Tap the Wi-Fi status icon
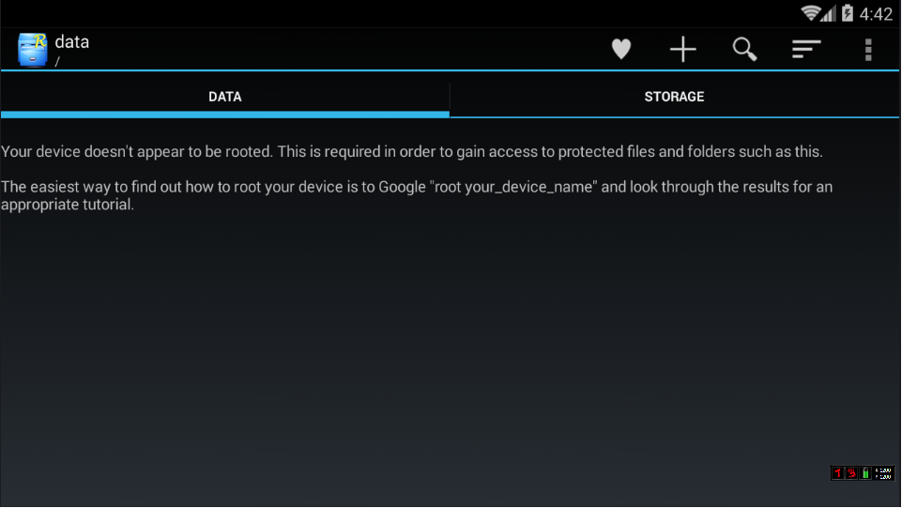 pyautogui.click(x=811, y=13)
